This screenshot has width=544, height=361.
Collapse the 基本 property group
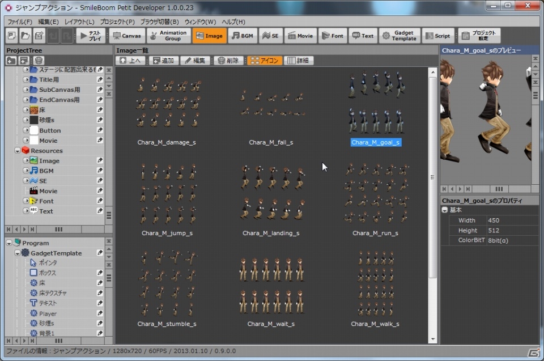coord(445,210)
